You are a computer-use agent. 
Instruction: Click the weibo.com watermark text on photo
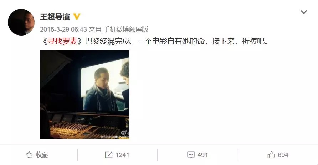tap(115, 137)
